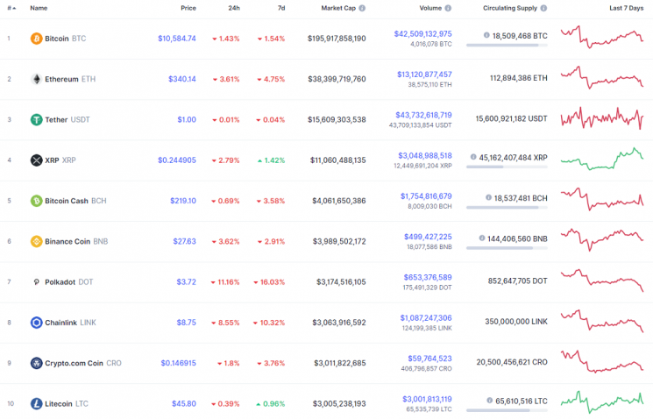Click Chainlink volume $1,087,247,306

pyautogui.click(x=426, y=318)
